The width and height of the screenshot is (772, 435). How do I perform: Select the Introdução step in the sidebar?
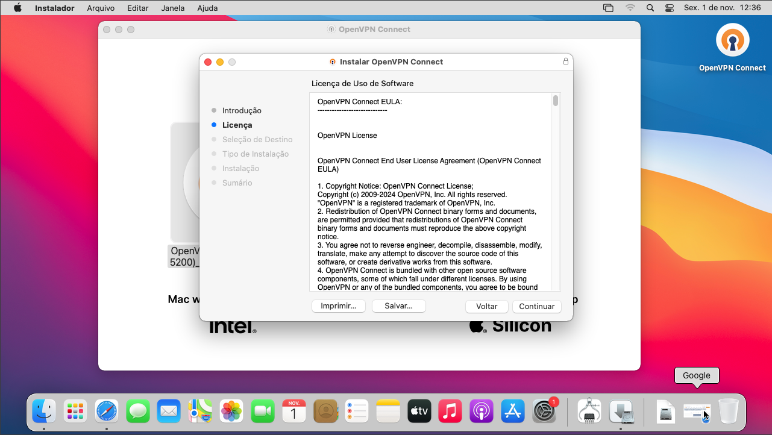[242, 111]
